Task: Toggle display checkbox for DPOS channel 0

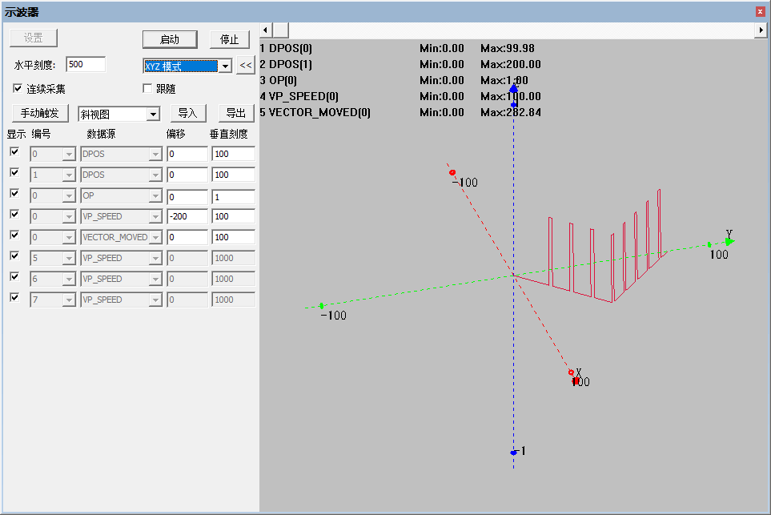Action: pos(14,152)
